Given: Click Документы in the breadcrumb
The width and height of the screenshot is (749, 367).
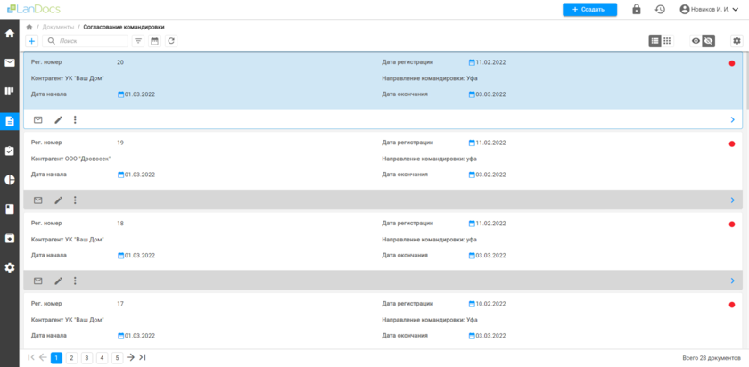Looking at the screenshot, I should tap(59, 28).
